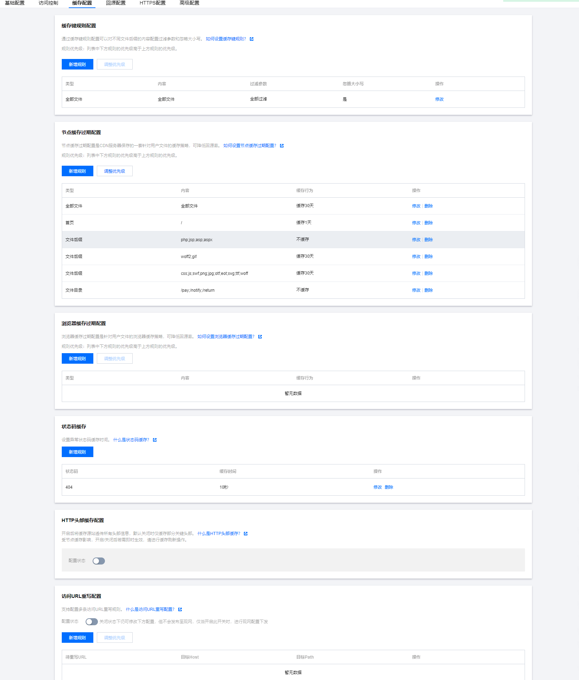The height and width of the screenshot is (680, 579).
Task: Open the HTTPS配置 tab
Action: click(x=153, y=3)
